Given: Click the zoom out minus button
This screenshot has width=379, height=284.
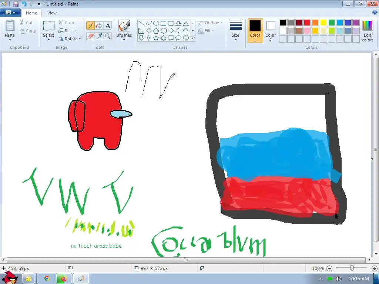Looking at the screenshot, I should 329,268.
